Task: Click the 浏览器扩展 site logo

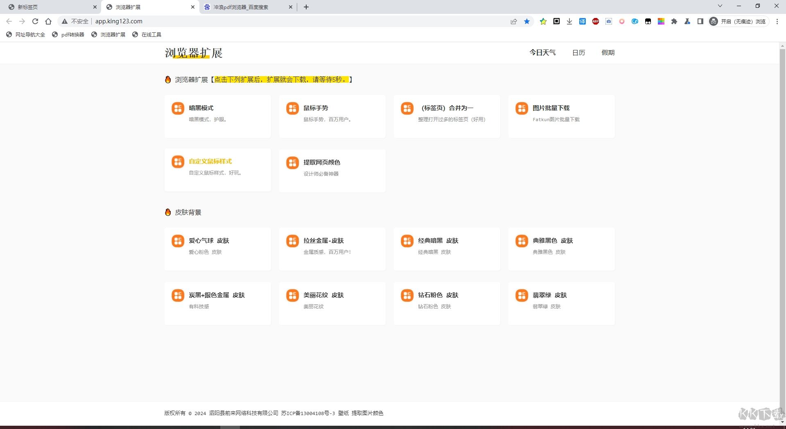Action: pos(194,53)
